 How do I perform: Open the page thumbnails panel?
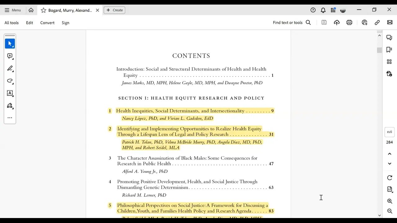pyautogui.click(x=389, y=62)
